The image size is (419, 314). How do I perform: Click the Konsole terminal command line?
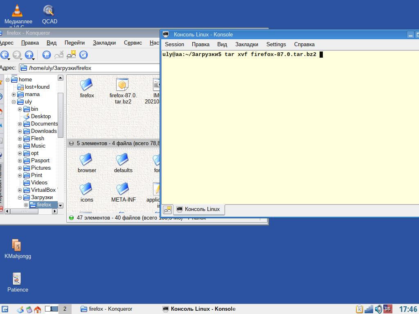point(242,54)
